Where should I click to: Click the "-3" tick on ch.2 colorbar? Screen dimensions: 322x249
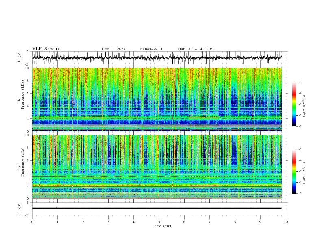(300, 149)
